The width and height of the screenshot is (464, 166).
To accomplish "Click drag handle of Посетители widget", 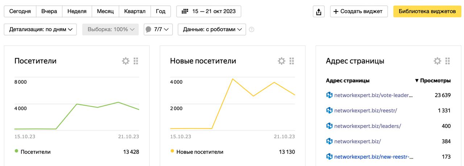I will tap(136, 61).
